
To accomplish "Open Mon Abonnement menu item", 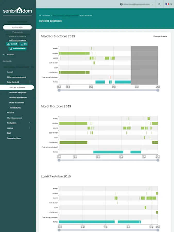I will click(x=14, y=118).
